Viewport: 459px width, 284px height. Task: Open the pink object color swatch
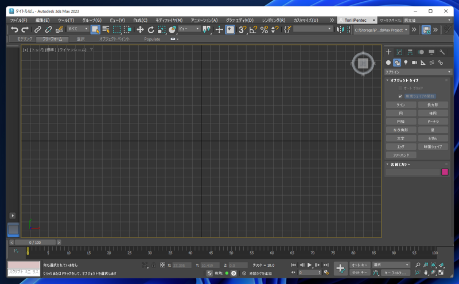(x=445, y=172)
